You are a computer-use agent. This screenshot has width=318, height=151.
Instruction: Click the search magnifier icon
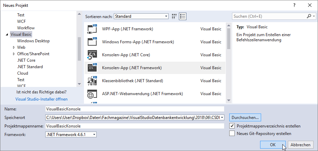[309, 16]
